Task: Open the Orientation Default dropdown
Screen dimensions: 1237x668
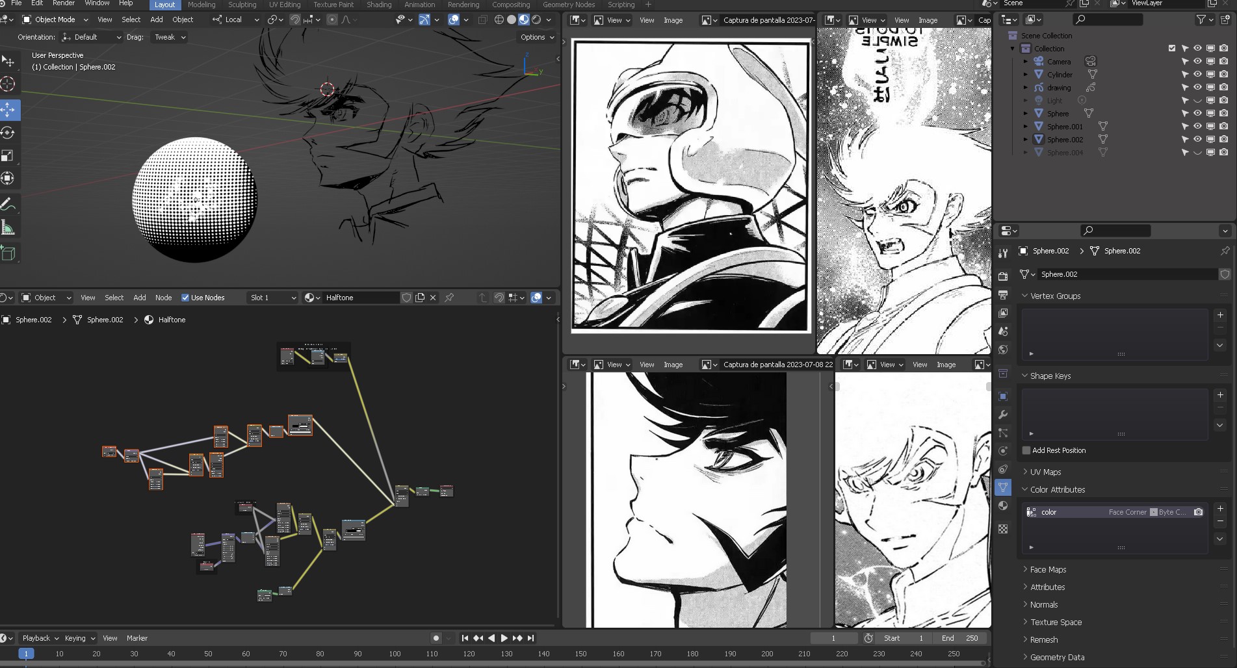Action: click(92, 37)
